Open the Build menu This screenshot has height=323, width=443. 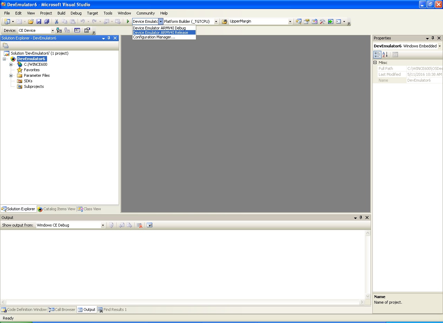[x=61, y=13]
